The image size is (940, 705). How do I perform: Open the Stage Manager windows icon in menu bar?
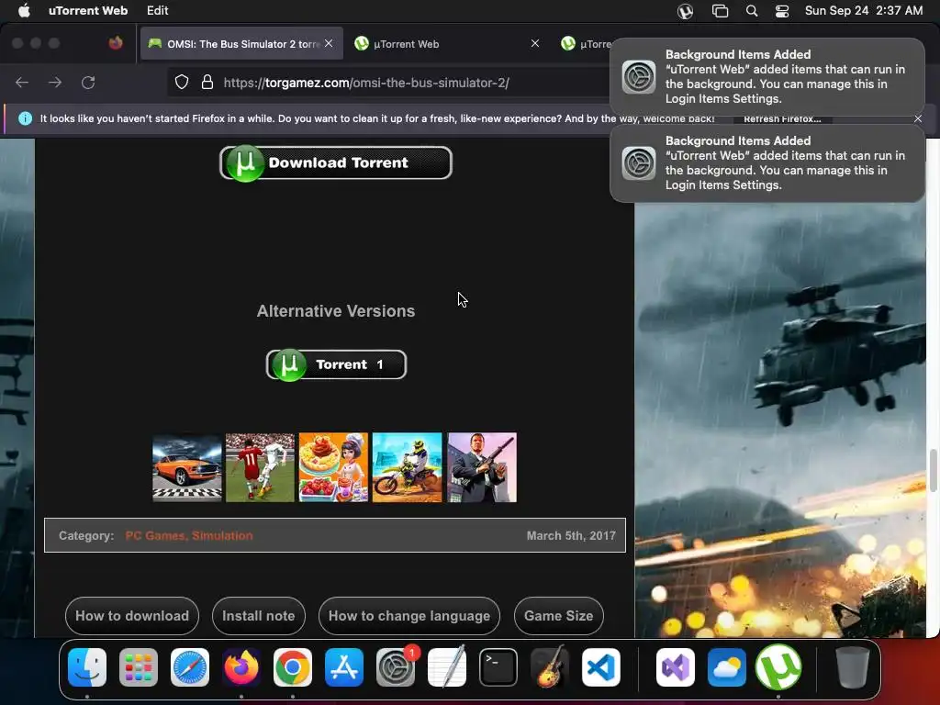(720, 11)
